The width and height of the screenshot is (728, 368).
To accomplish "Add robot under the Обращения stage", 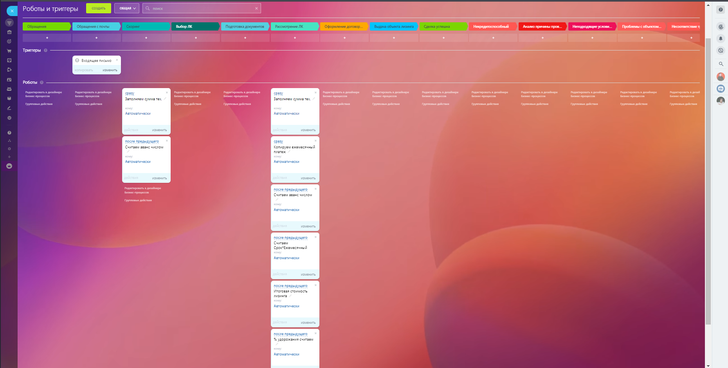I will click(x=47, y=38).
